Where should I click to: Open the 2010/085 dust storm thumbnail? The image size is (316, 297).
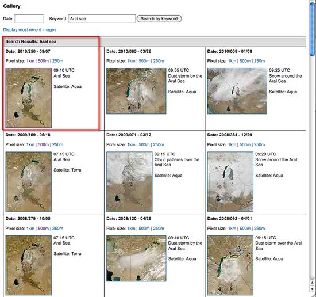tap(136, 91)
